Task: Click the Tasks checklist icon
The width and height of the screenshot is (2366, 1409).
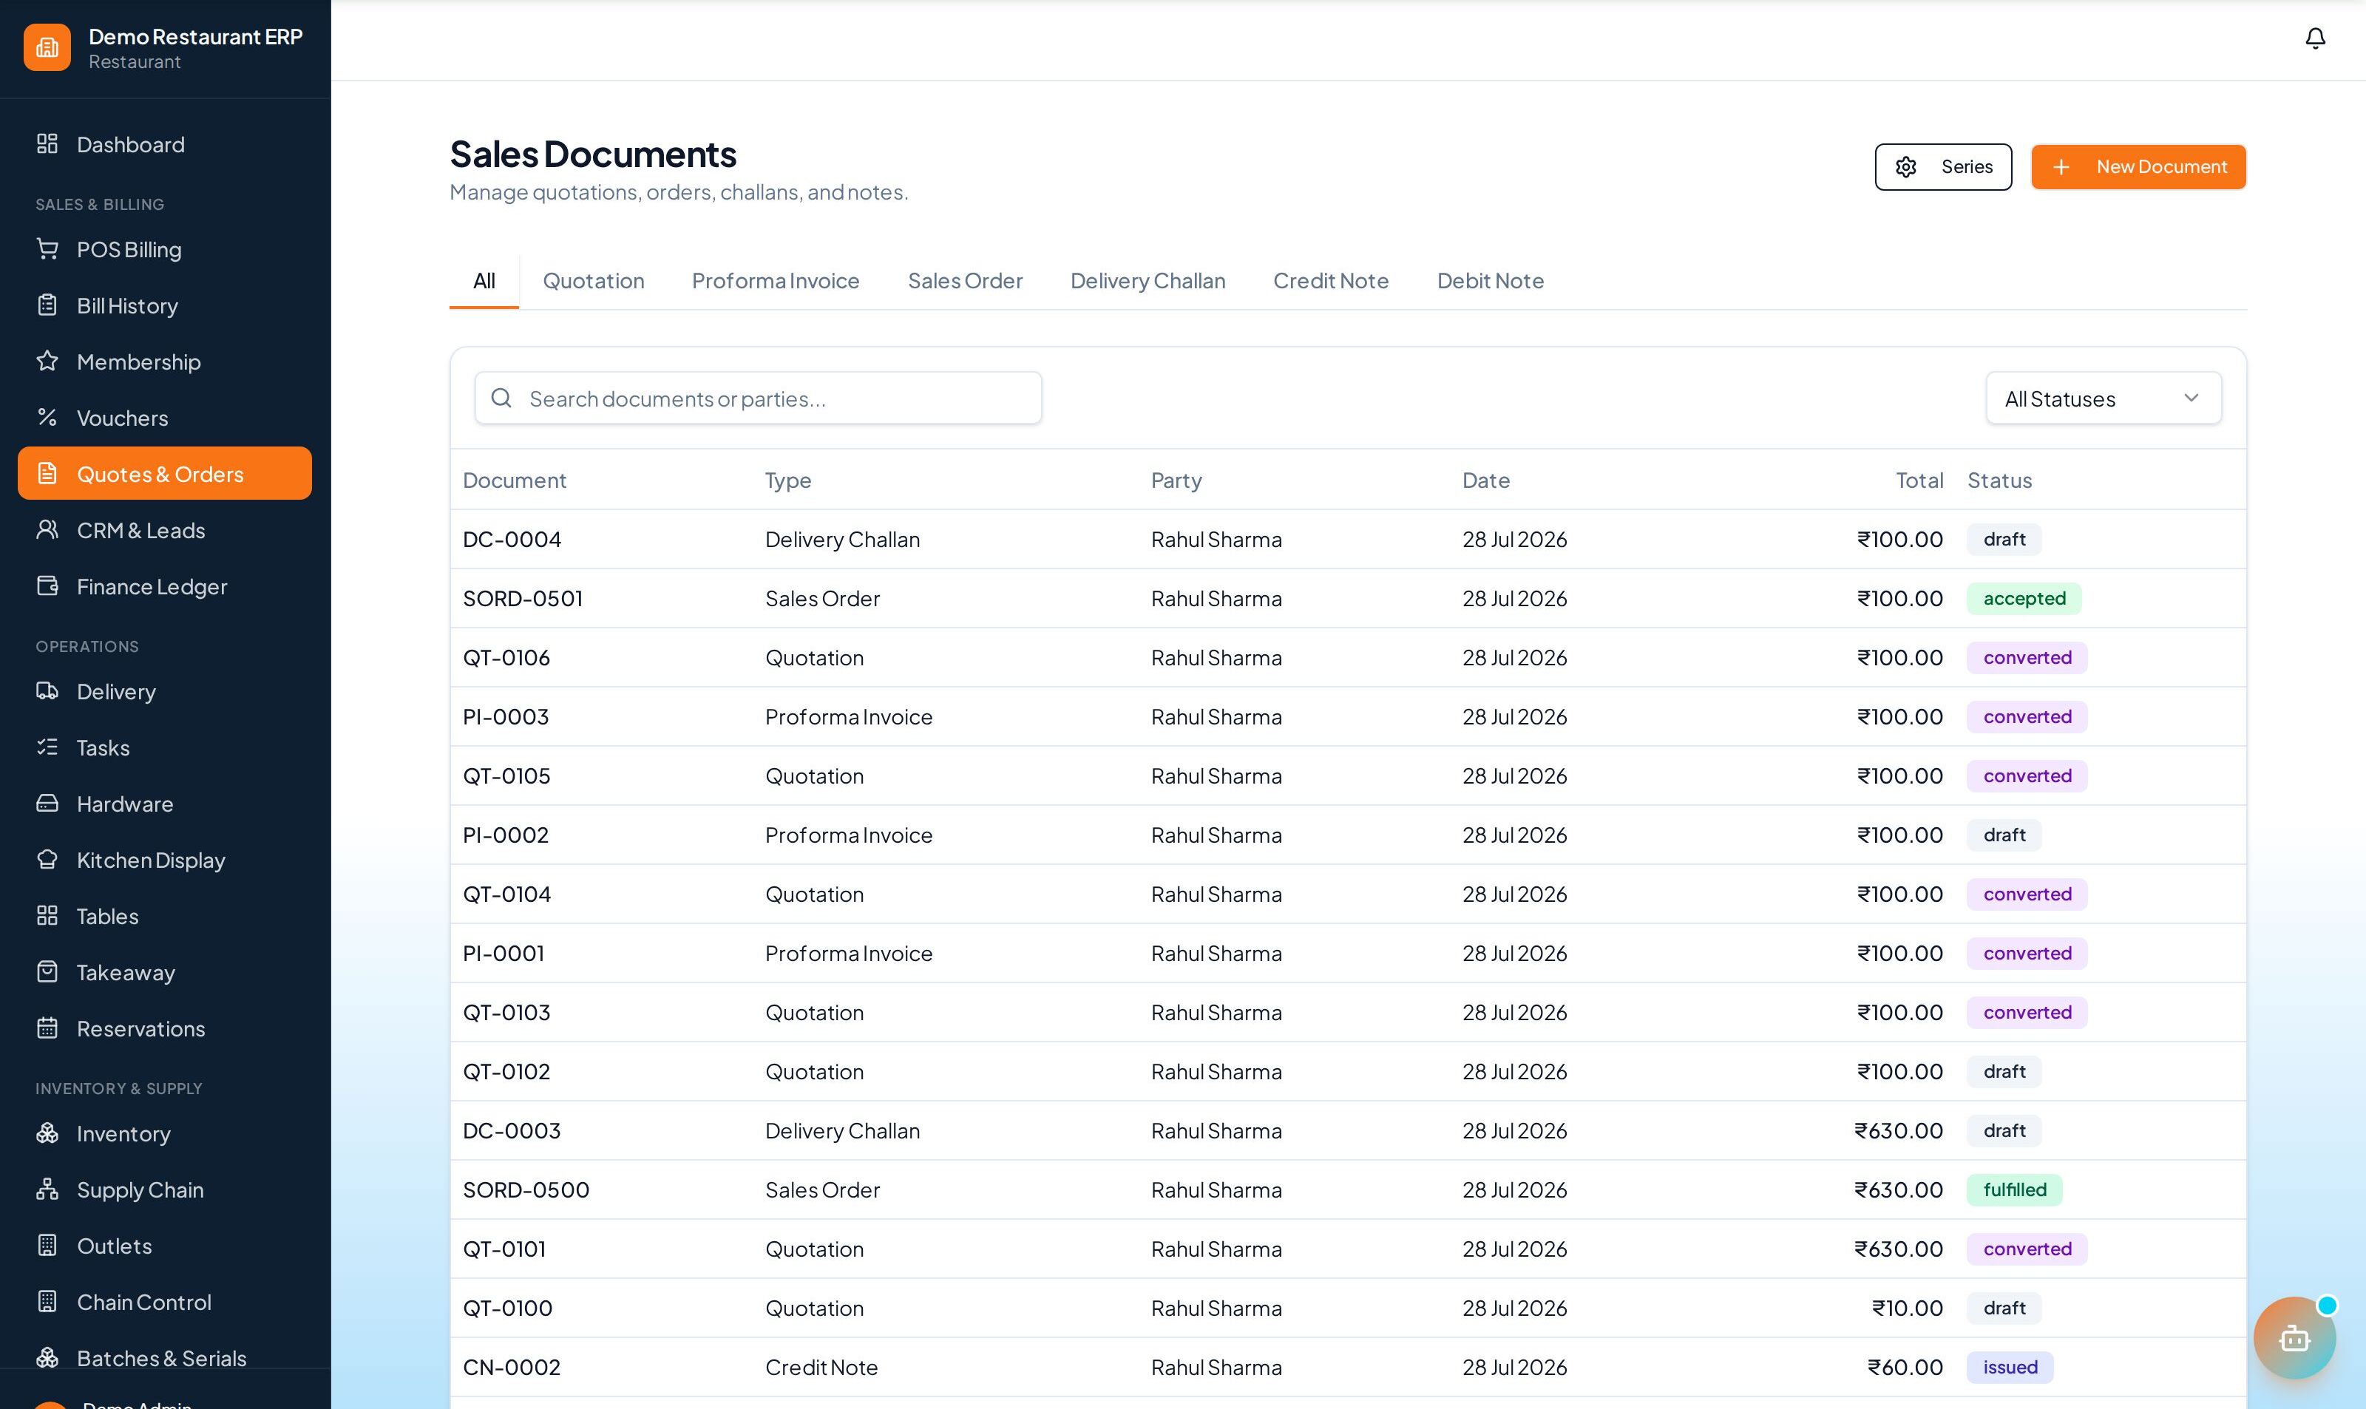Action: 47,747
